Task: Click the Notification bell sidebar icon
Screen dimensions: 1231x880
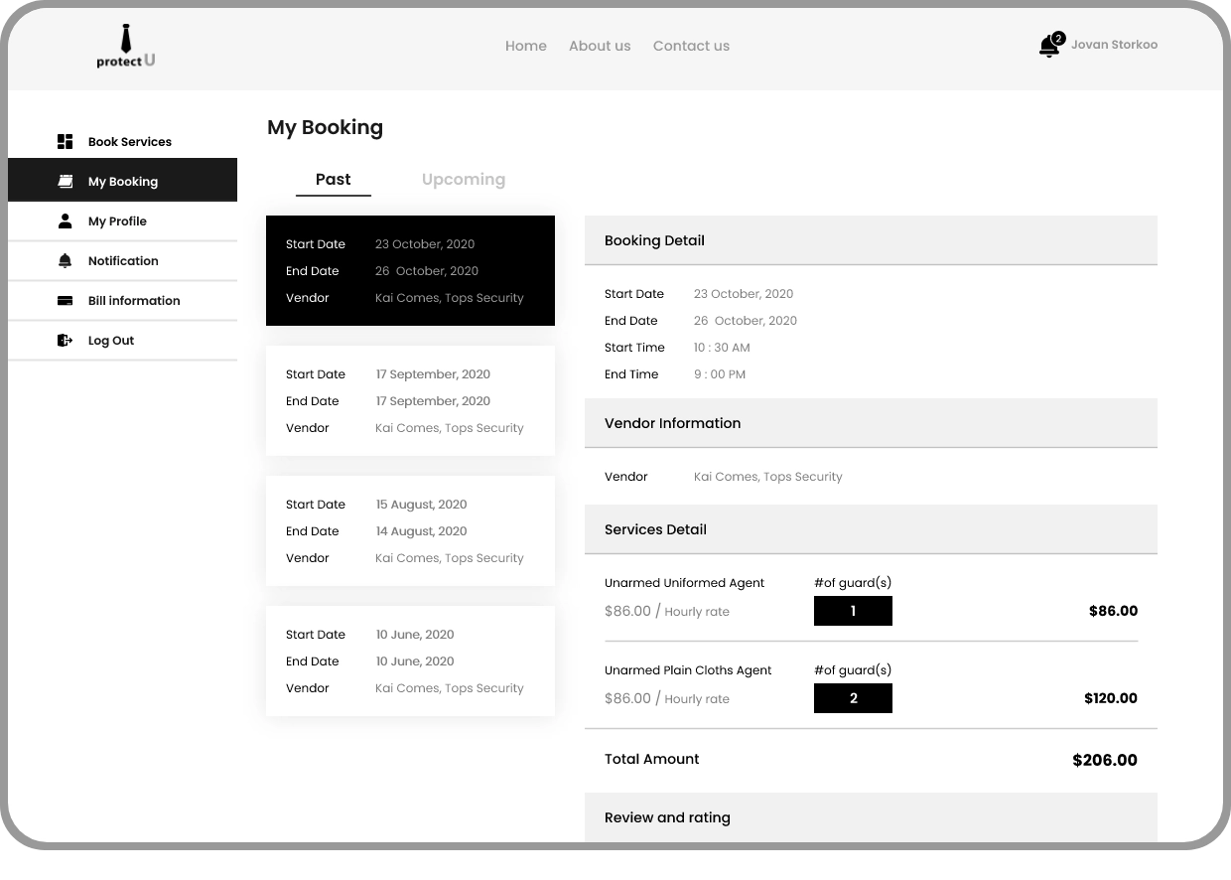Action: pyautogui.click(x=66, y=261)
